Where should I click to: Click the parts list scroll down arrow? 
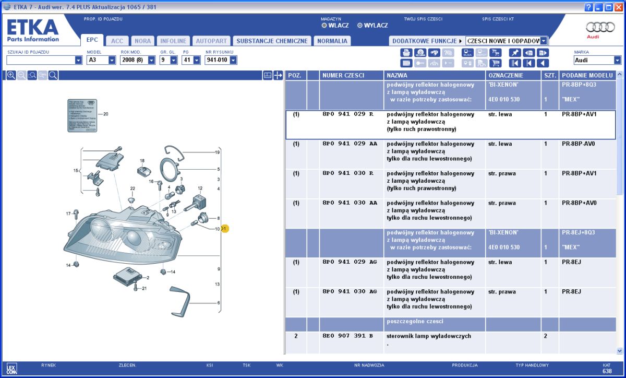(620, 351)
